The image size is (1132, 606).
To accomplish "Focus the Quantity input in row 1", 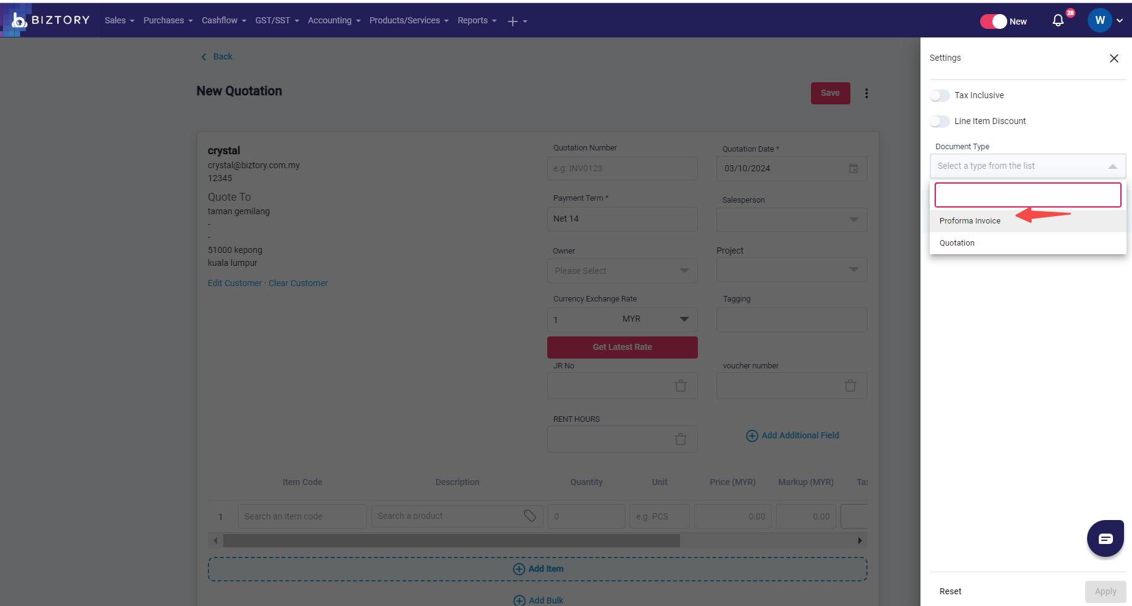I will [x=586, y=516].
